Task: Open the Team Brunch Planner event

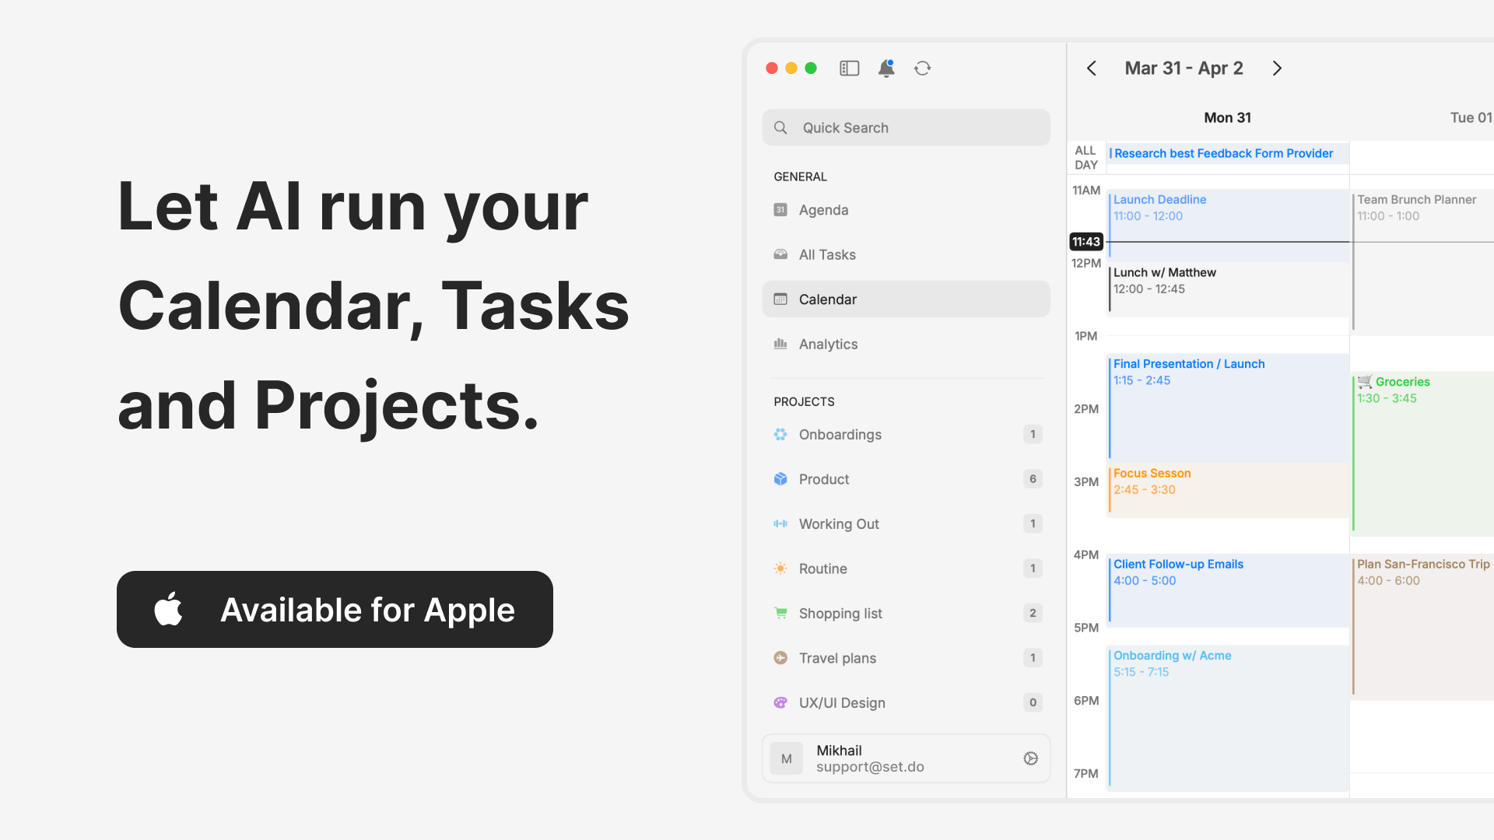Action: pos(1422,262)
